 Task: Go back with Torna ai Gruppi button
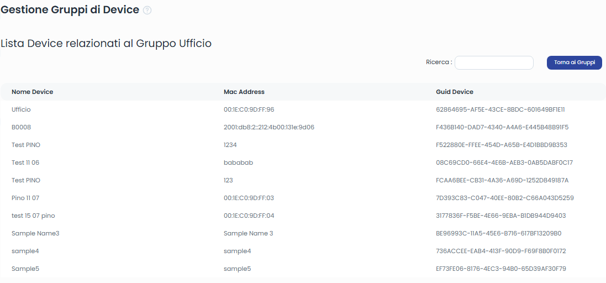point(575,62)
